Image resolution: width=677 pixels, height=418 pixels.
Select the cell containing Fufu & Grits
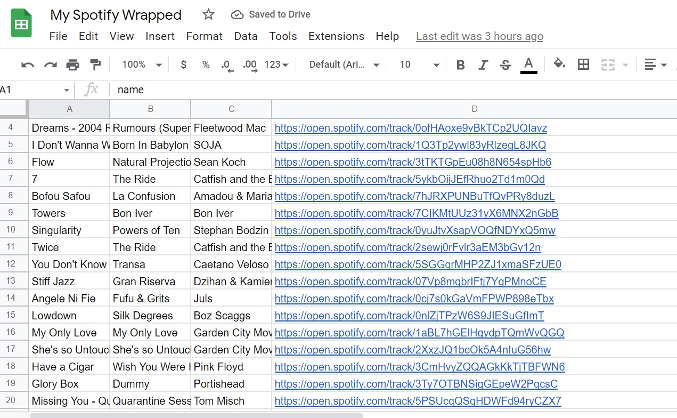tap(150, 299)
